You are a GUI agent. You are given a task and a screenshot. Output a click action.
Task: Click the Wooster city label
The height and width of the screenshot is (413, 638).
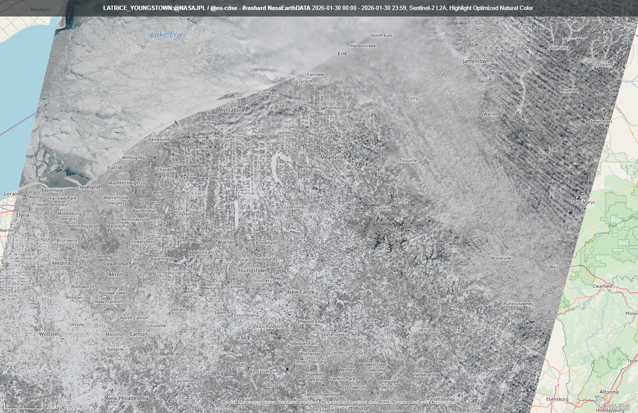49,334
